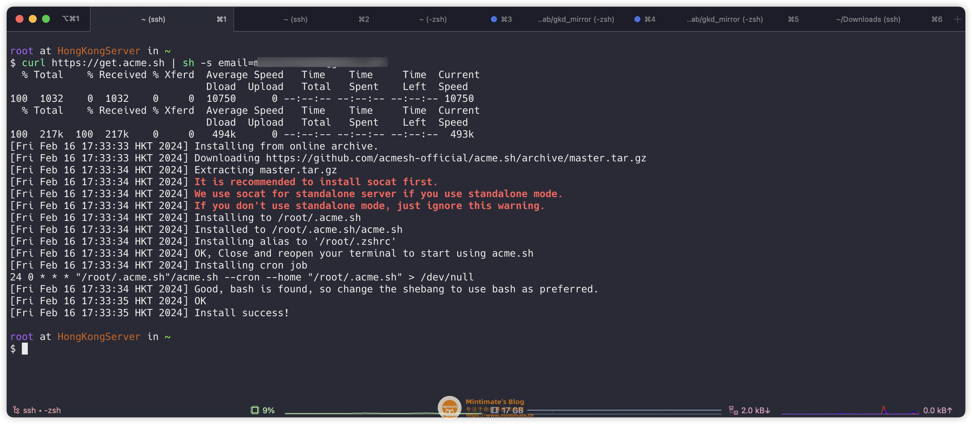The image size is (972, 424).
Task: Click the CPU chip icon in status bar
Action: pyautogui.click(x=255, y=410)
